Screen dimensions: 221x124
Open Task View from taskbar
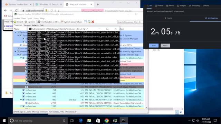pyautogui.click(x=72, y=121)
